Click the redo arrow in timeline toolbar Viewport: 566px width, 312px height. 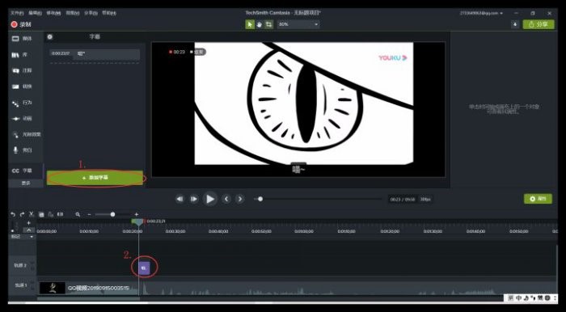point(22,214)
